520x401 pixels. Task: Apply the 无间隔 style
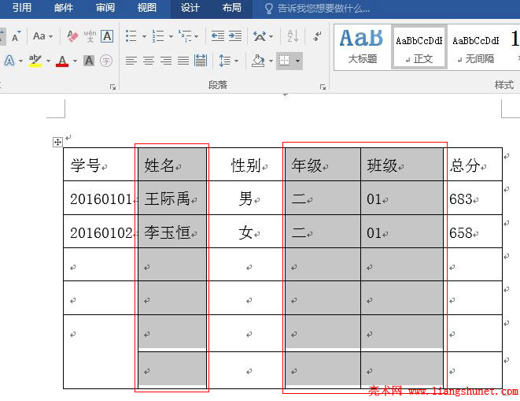(478, 46)
